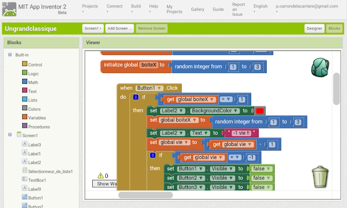Toggle the false value for Button2 Visible
This screenshot has width=347, height=208.
pos(261,178)
